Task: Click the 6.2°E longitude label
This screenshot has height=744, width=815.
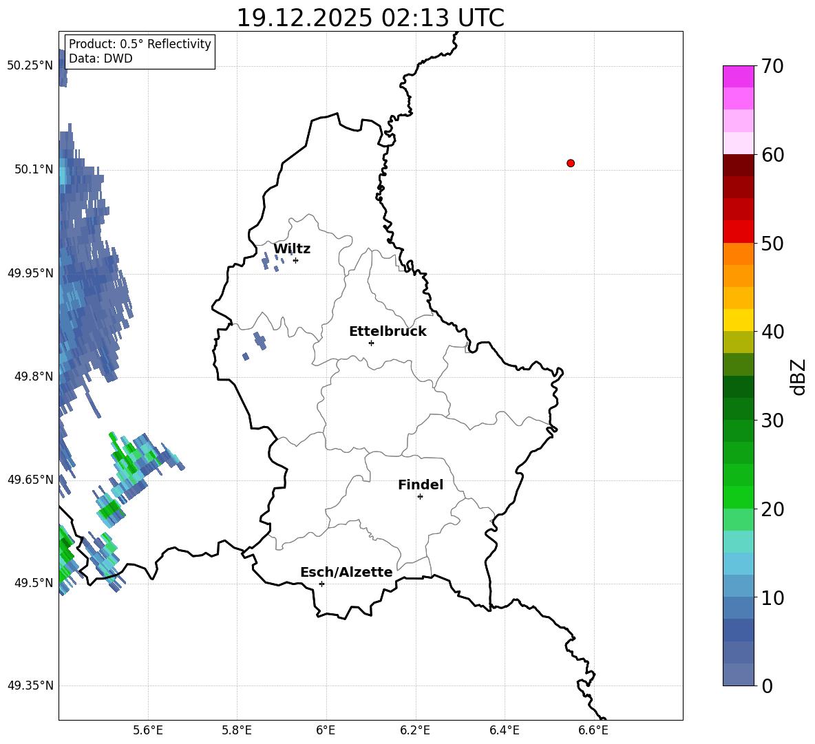Action: pos(415,730)
